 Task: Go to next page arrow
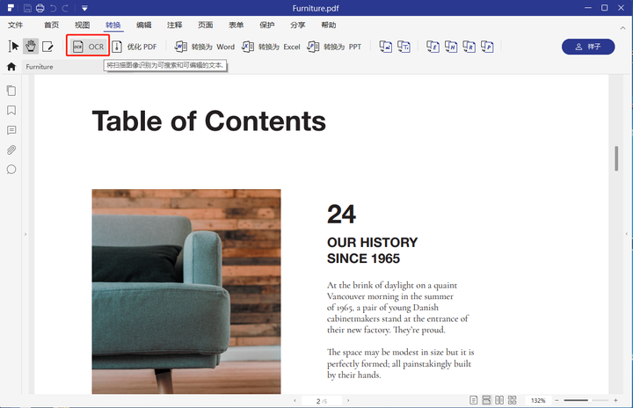pyautogui.click(x=348, y=401)
